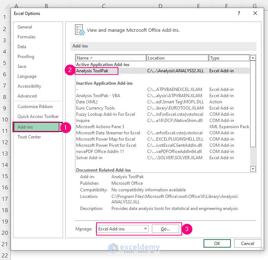Sort add-ins by Name column
Image resolution: width=268 pixels, height=260 pixels.
pyautogui.click(x=111, y=58)
